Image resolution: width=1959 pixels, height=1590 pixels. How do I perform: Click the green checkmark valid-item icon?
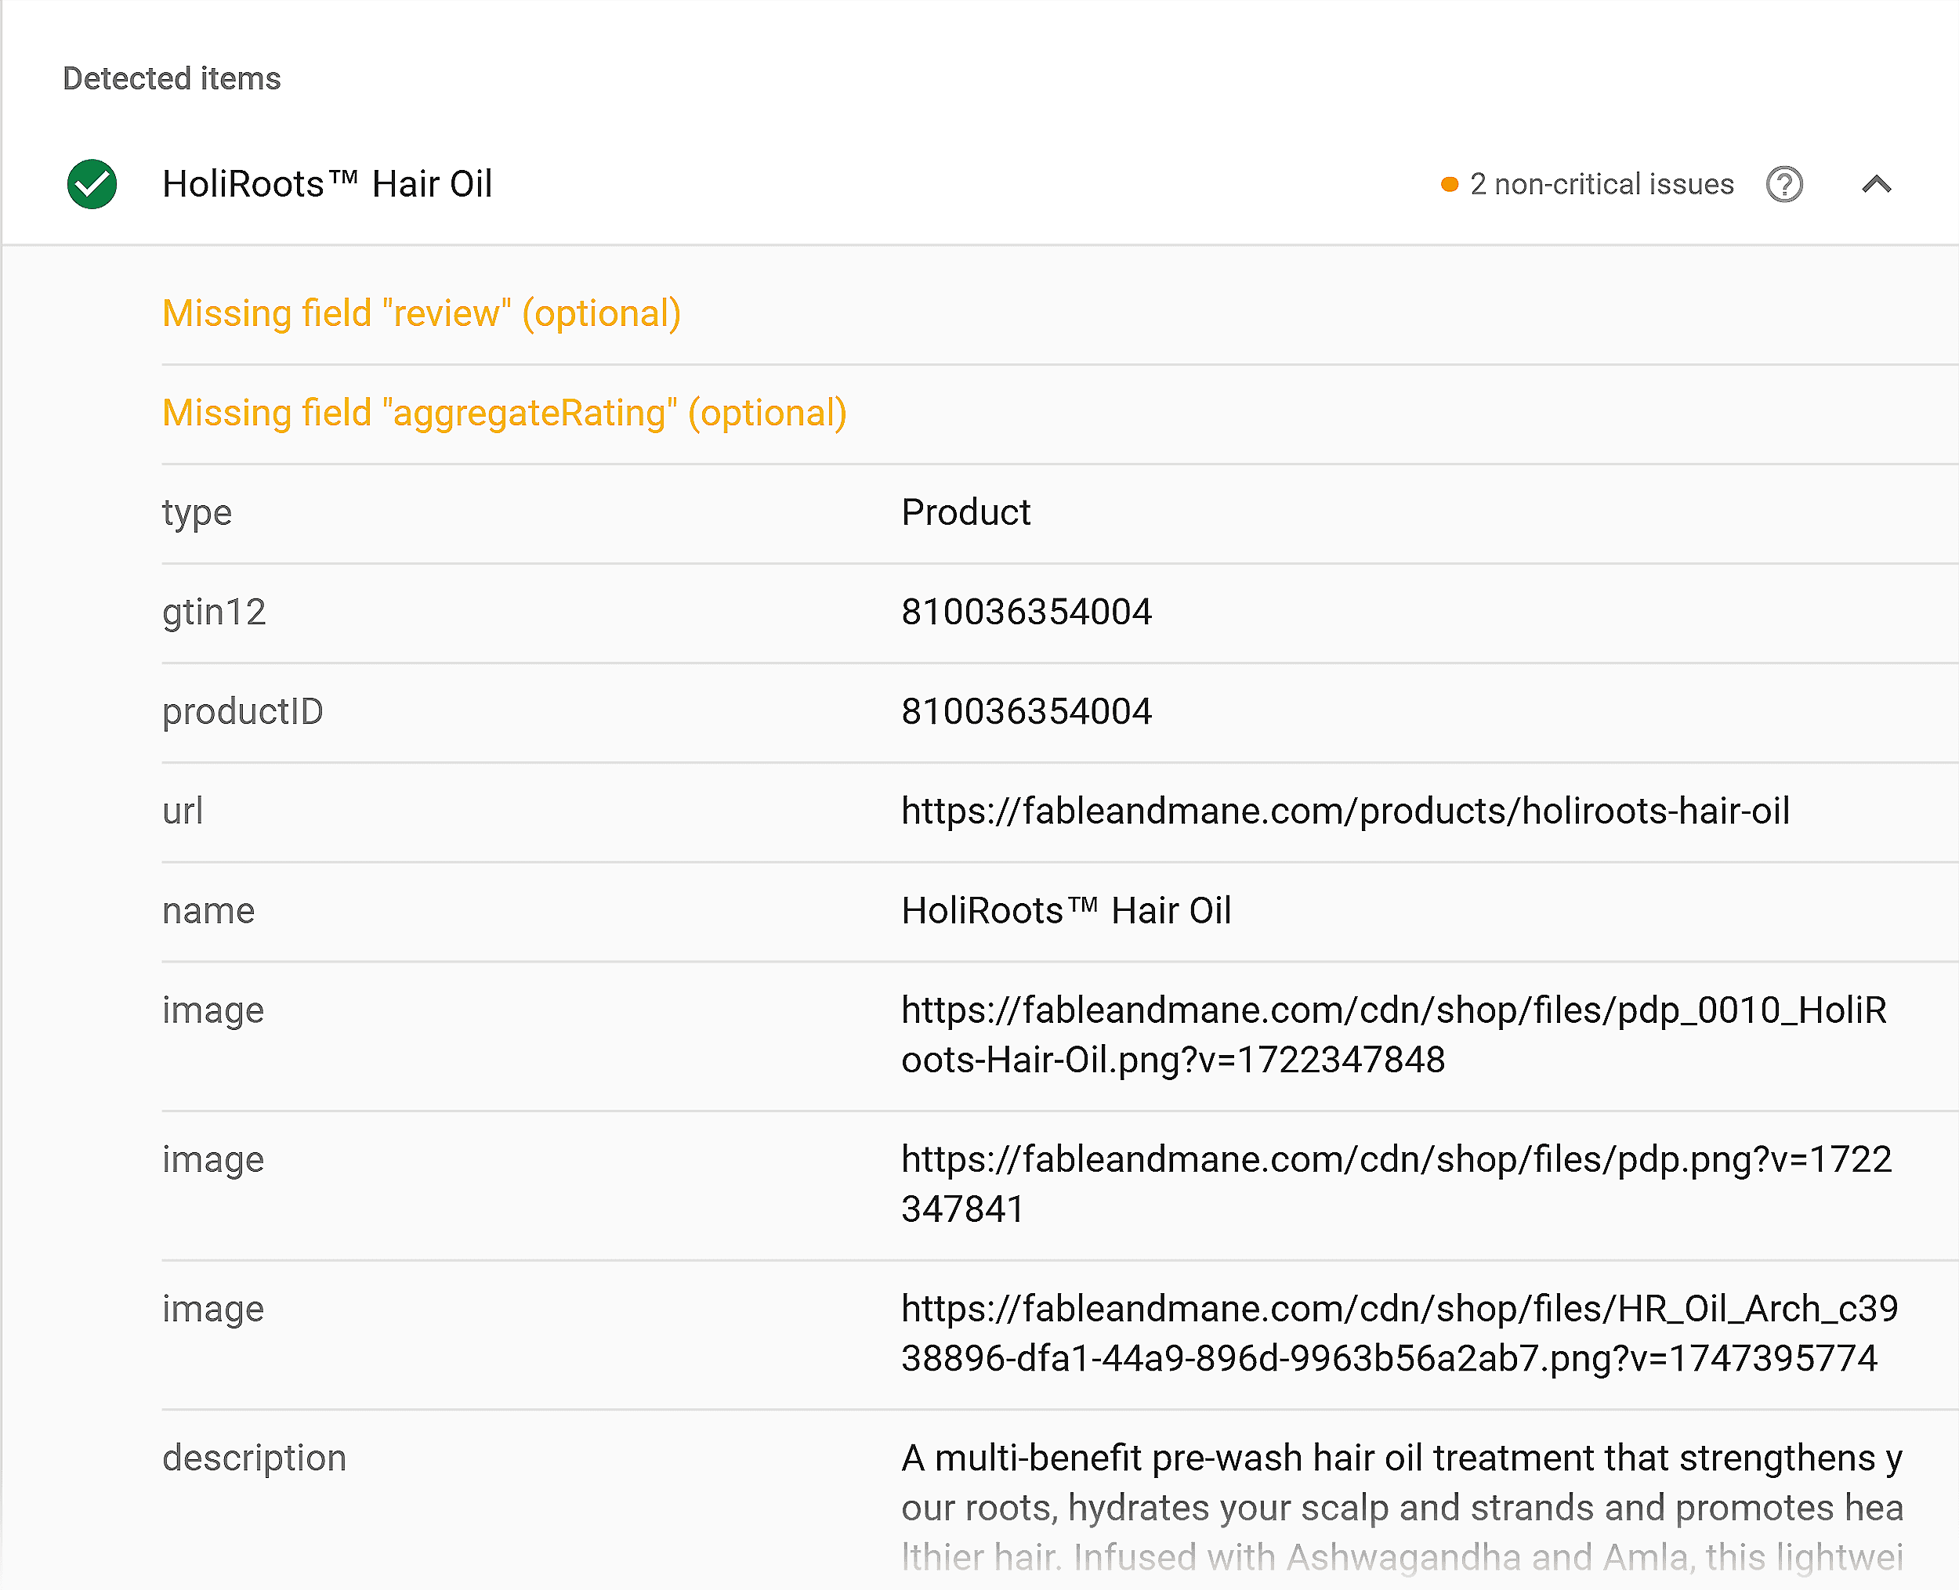click(92, 184)
